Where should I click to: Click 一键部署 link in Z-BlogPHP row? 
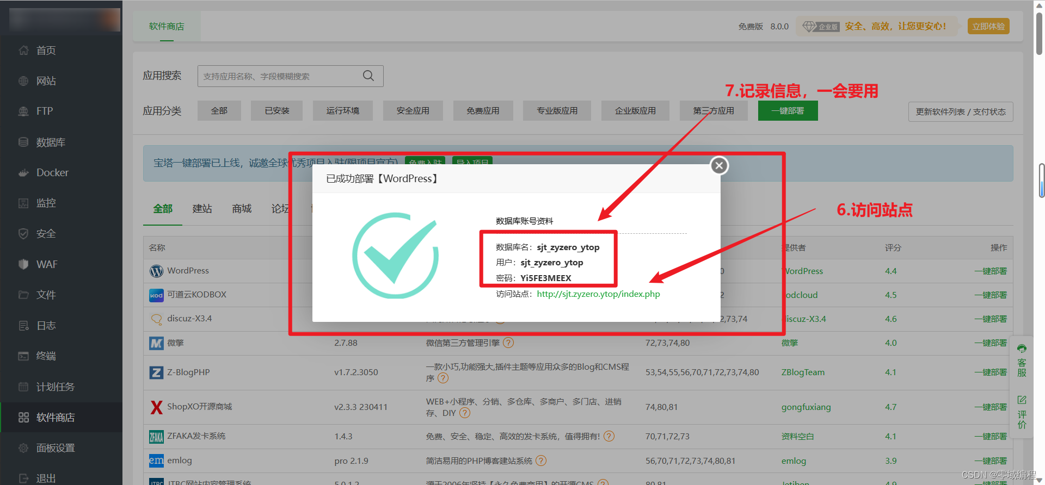pyautogui.click(x=991, y=372)
